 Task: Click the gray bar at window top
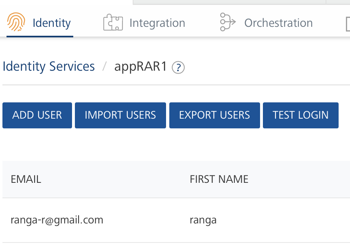pyautogui.click(x=229, y=2)
